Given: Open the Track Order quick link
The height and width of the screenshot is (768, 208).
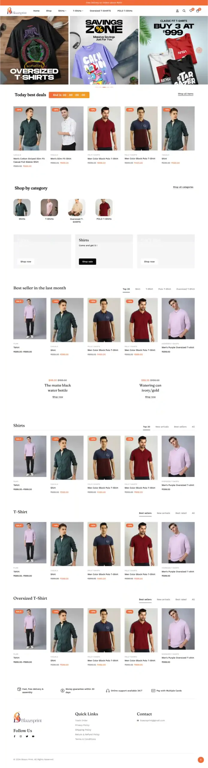Looking at the screenshot, I should pos(81,720).
